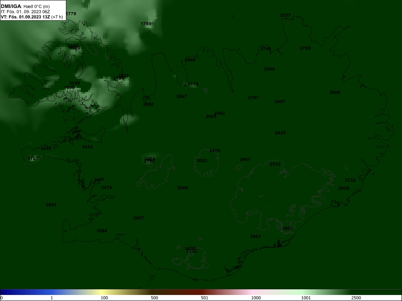Click the map value 2732
Screen dimensions: 402x301
coord(350,180)
